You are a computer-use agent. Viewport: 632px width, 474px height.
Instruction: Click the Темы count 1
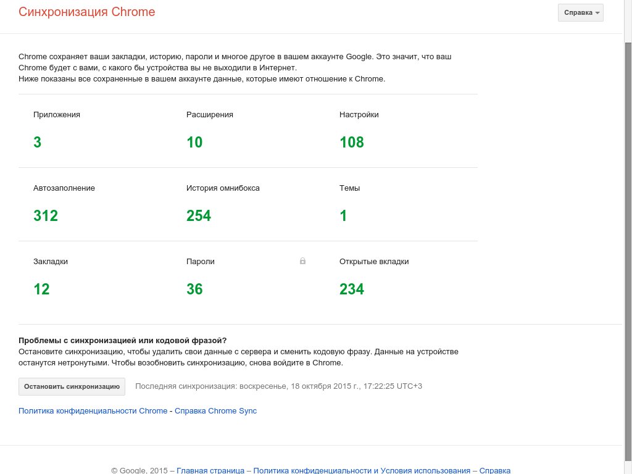tap(343, 215)
